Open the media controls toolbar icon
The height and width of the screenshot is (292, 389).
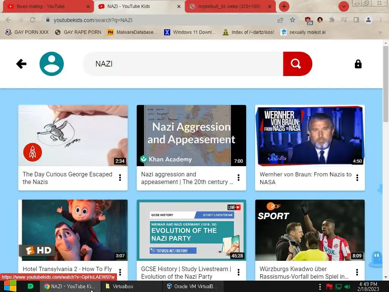[344, 20]
